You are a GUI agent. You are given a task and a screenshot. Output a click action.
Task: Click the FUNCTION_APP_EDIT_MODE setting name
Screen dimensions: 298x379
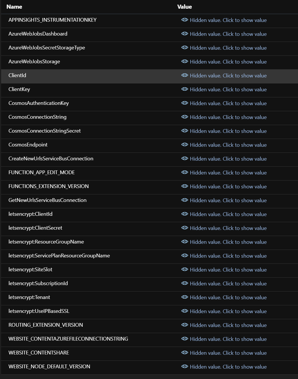tap(42, 172)
